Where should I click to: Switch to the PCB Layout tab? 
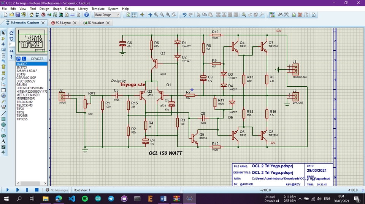point(63,23)
